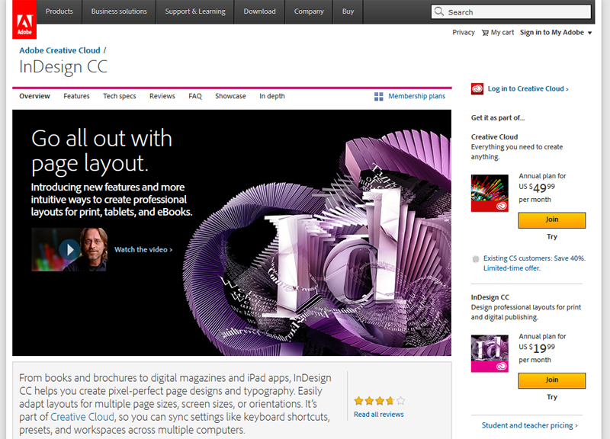This screenshot has height=439, width=610.
Task: Click the Creative Cloud product box image
Action: pos(490,193)
